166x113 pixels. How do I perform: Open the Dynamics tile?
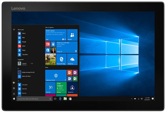tap(72, 88)
